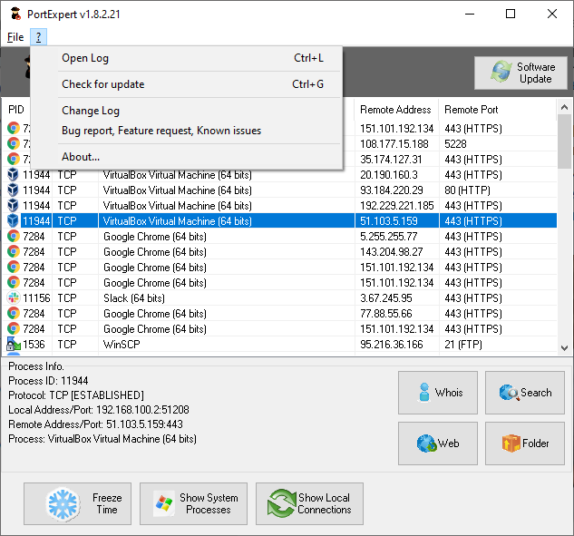Viewport: 574px width, 536px height.
Task: Click remote address 20.190.160.3
Action: [x=389, y=175]
